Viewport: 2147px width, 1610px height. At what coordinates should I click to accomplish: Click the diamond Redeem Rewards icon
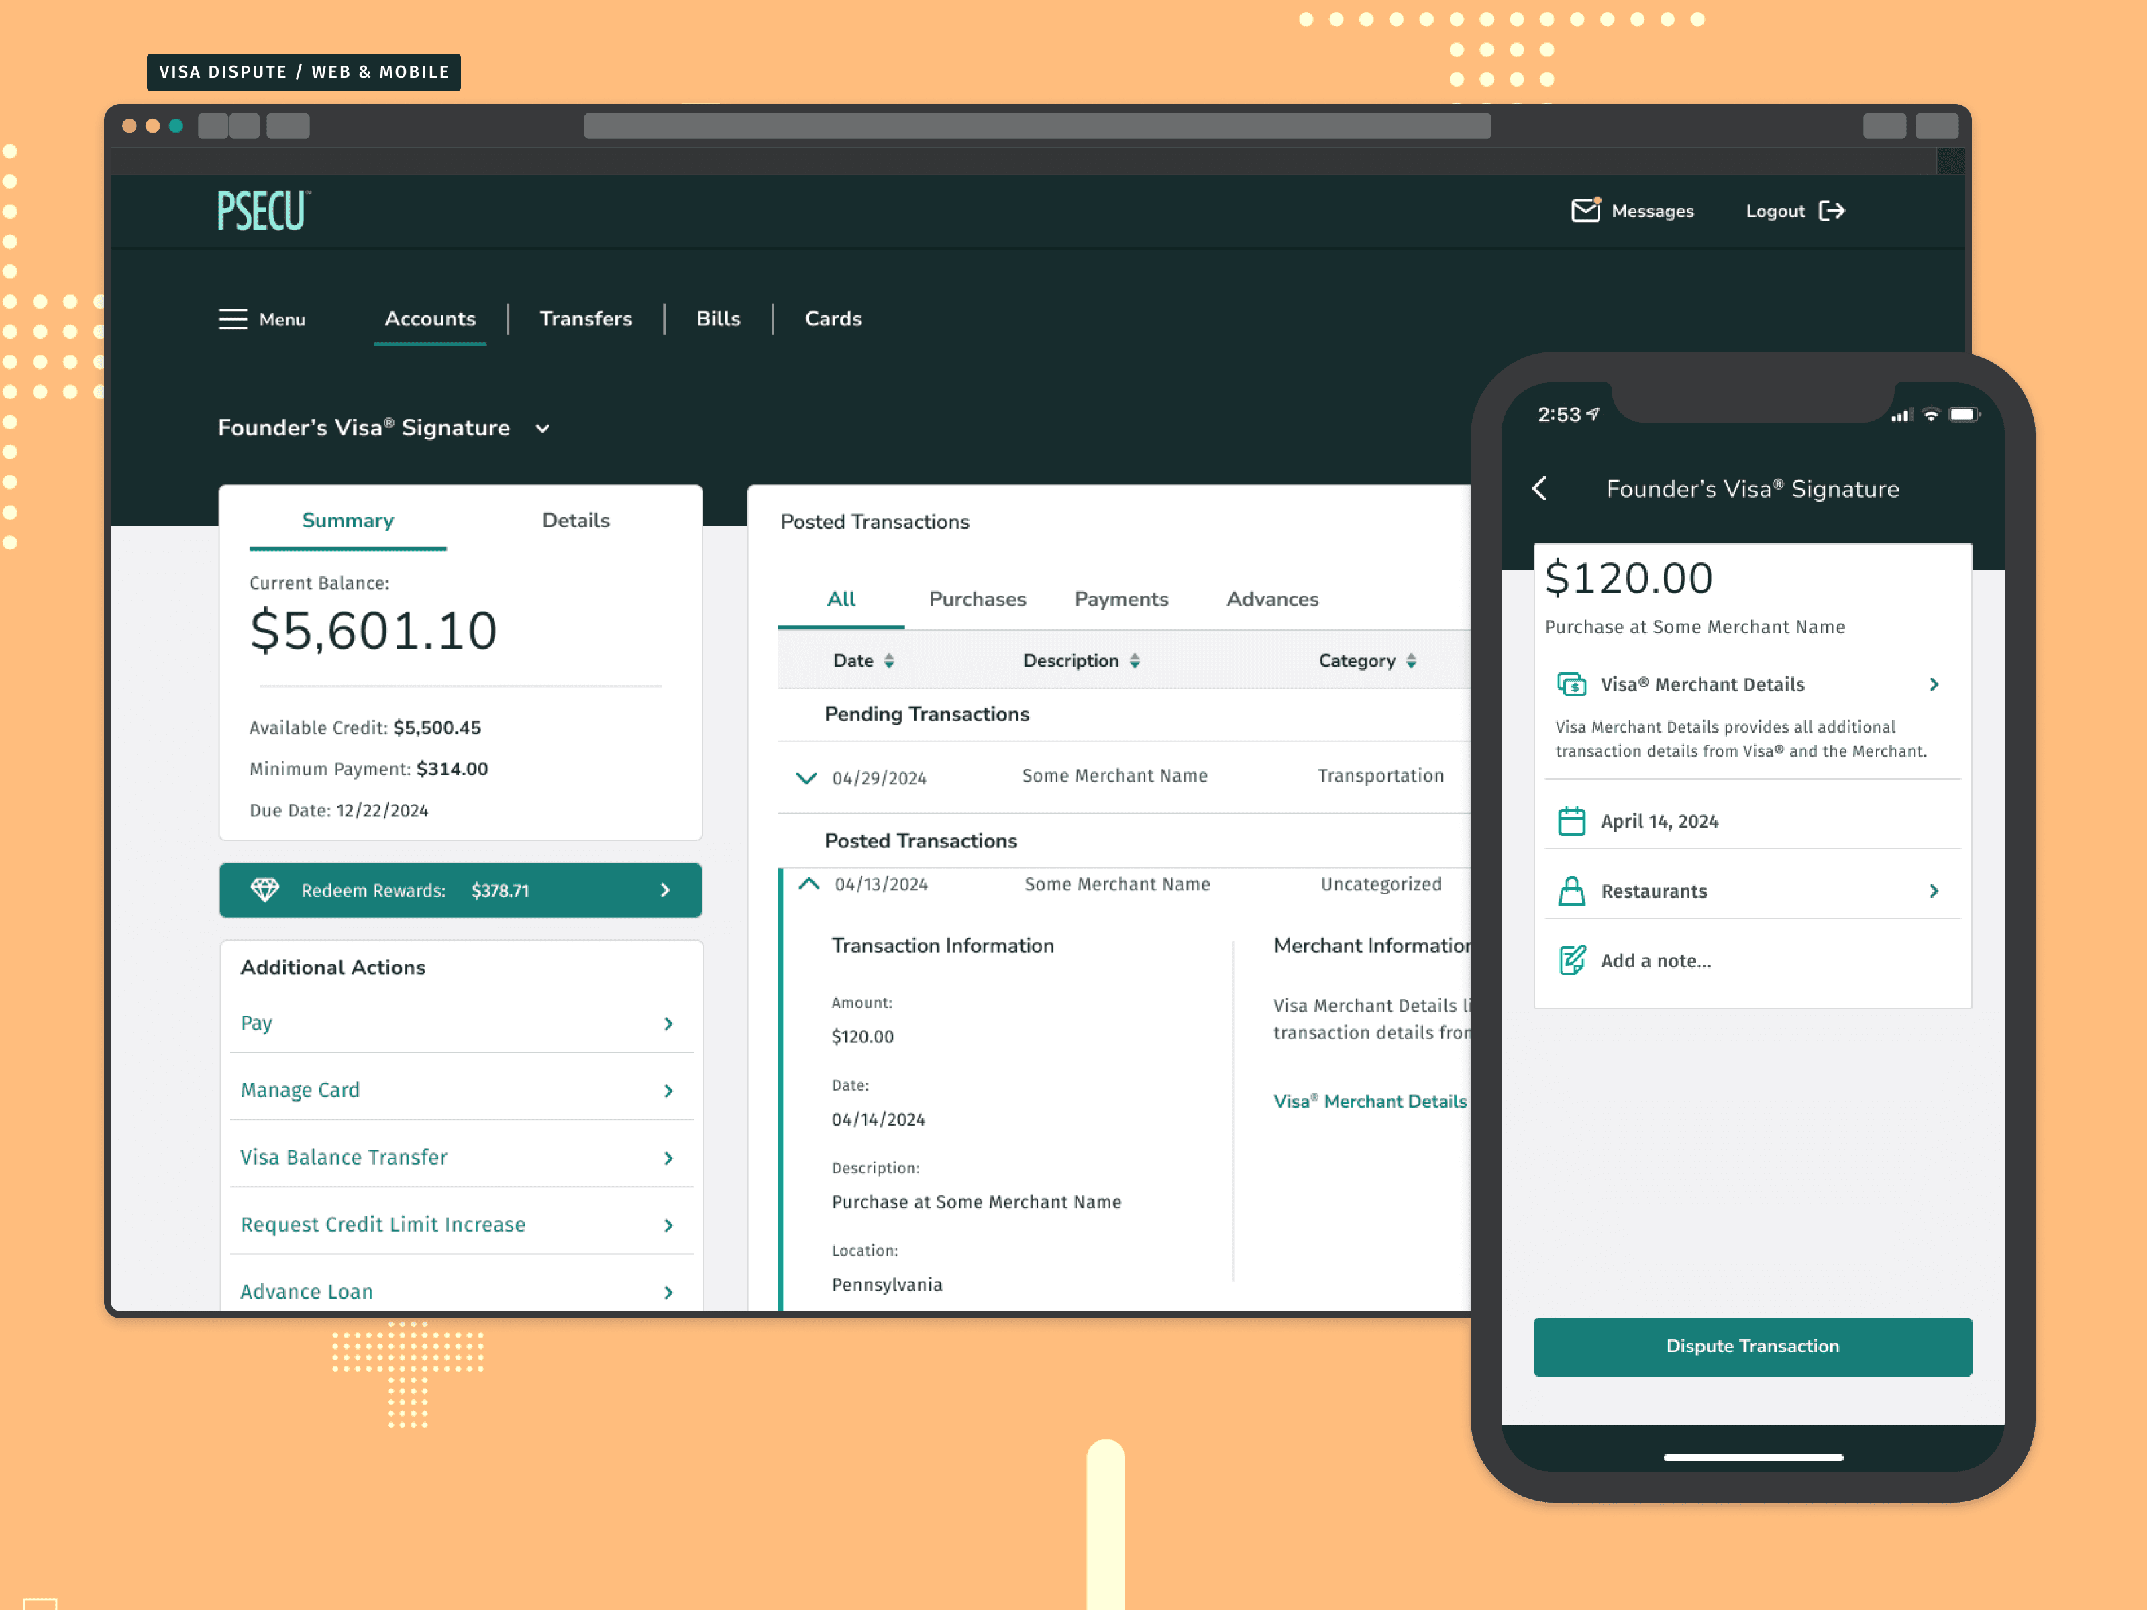[x=265, y=890]
